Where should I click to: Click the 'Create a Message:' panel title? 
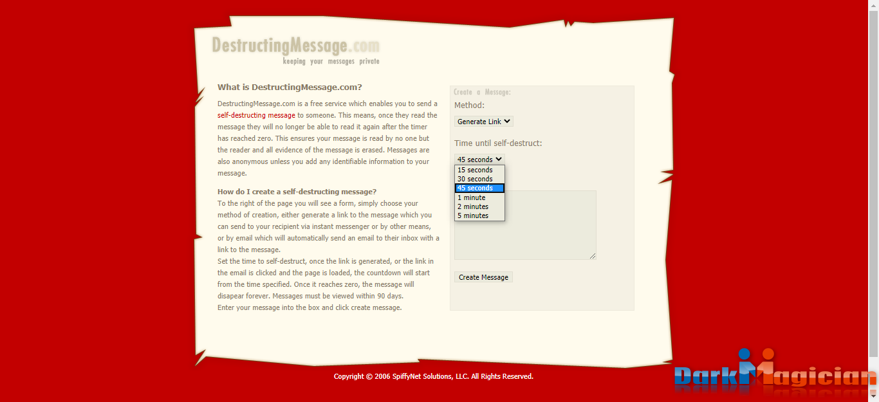[x=482, y=92]
